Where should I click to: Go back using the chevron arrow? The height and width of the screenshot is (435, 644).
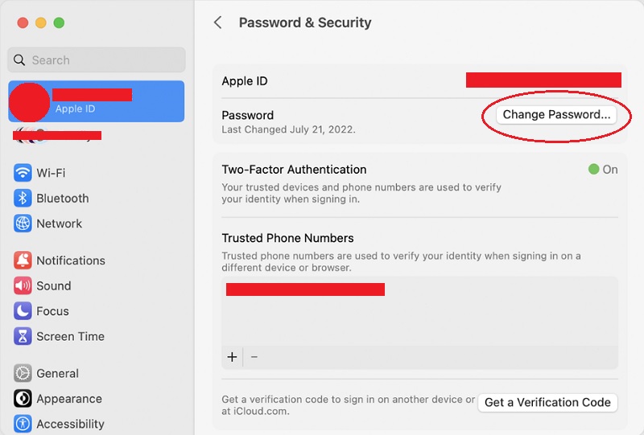point(217,23)
